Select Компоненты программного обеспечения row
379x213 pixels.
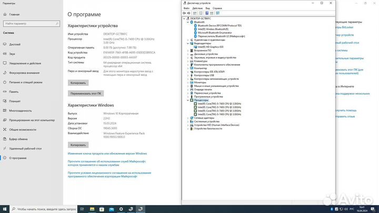(x=217, y=65)
